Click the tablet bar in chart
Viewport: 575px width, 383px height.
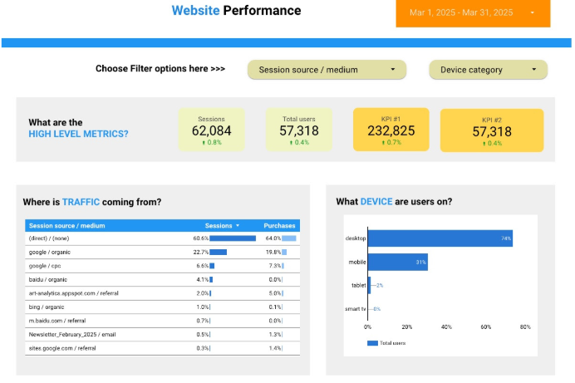click(370, 285)
